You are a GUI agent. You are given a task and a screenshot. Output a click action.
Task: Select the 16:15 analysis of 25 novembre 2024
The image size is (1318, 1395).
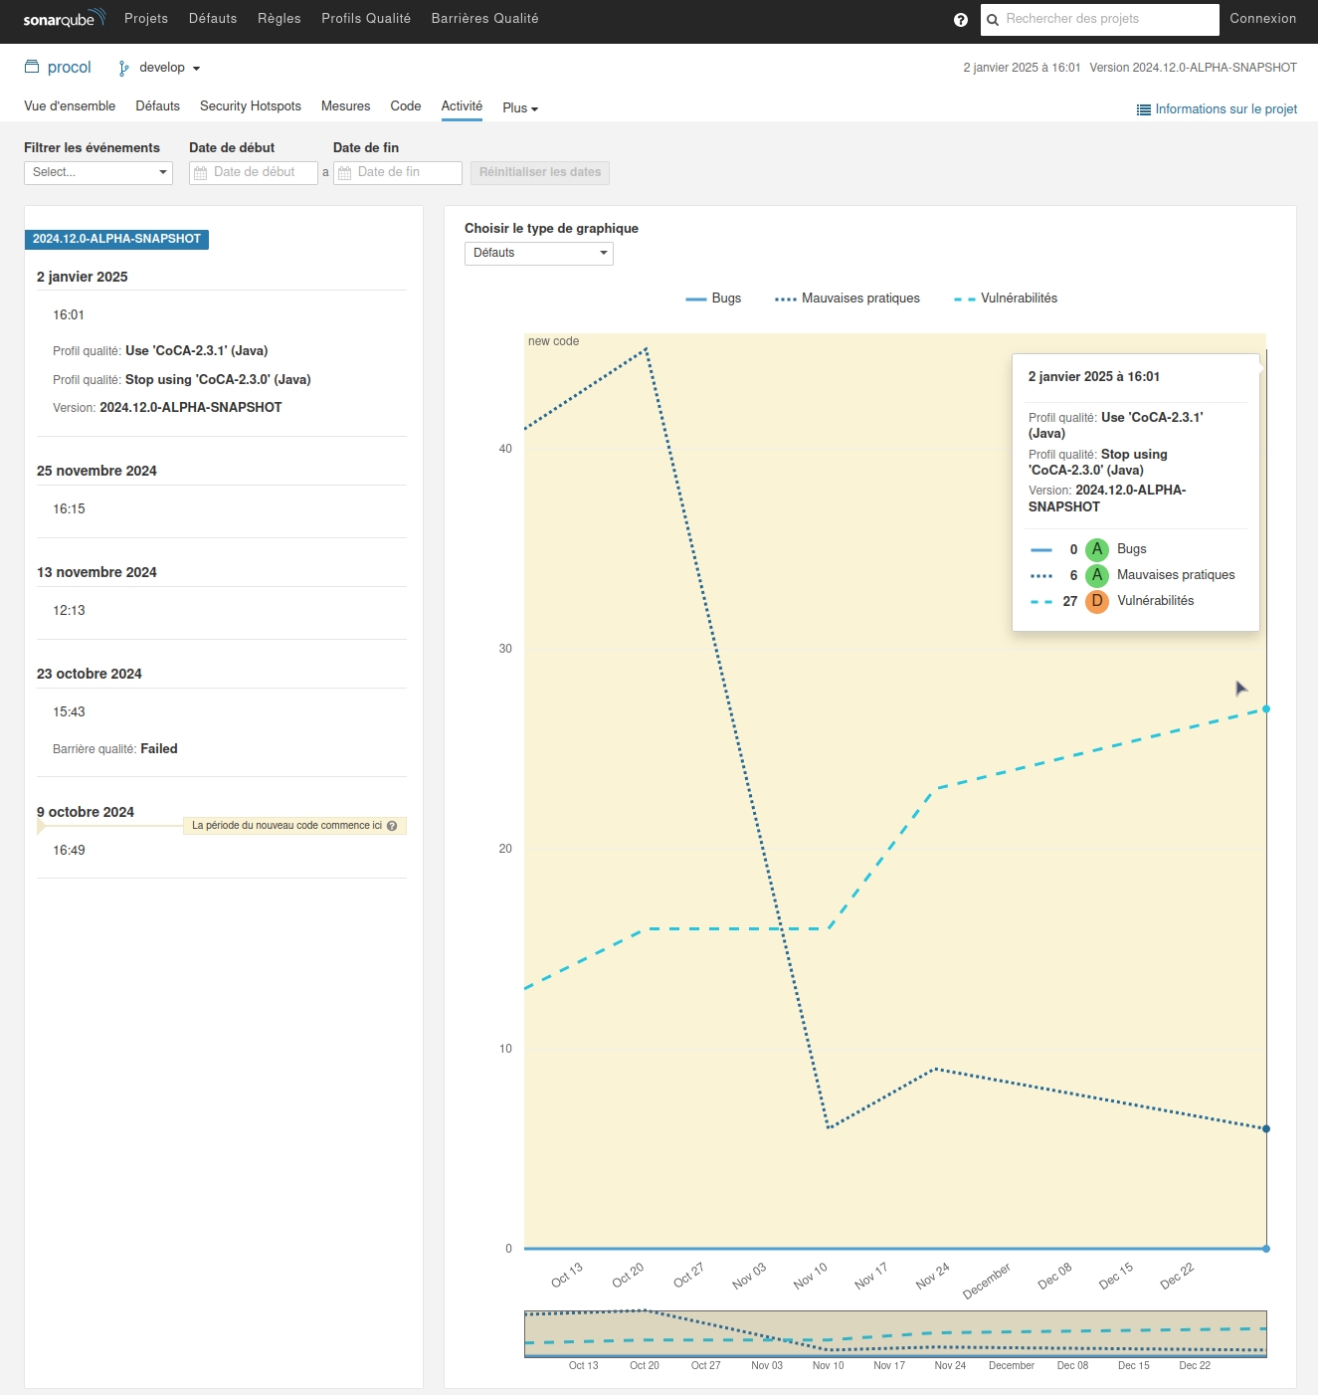(69, 509)
